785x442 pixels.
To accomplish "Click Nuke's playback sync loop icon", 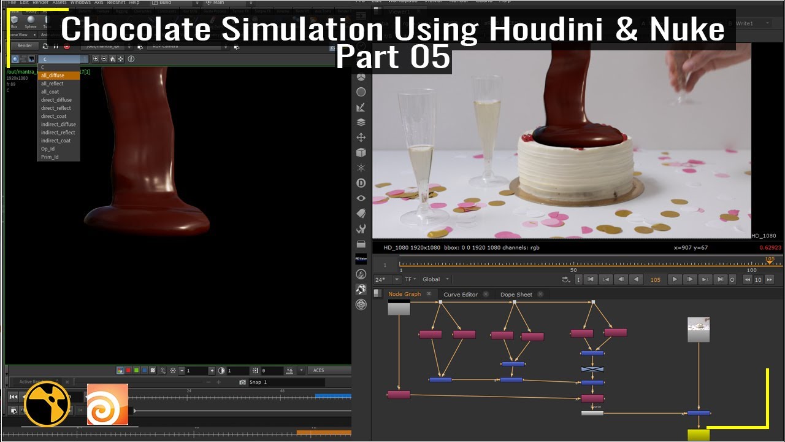I will click(x=565, y=279).
